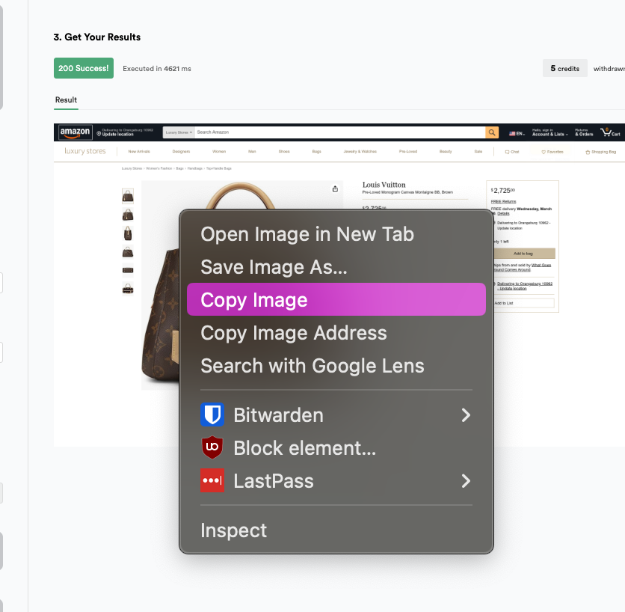Click the New Arrivals nav link
The width and height of the screenshot is (625, 612).
coord(139,152)
